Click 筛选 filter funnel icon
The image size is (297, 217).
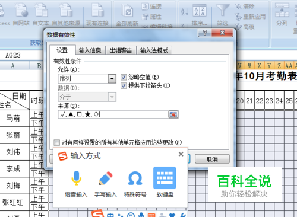pos(223,15)
